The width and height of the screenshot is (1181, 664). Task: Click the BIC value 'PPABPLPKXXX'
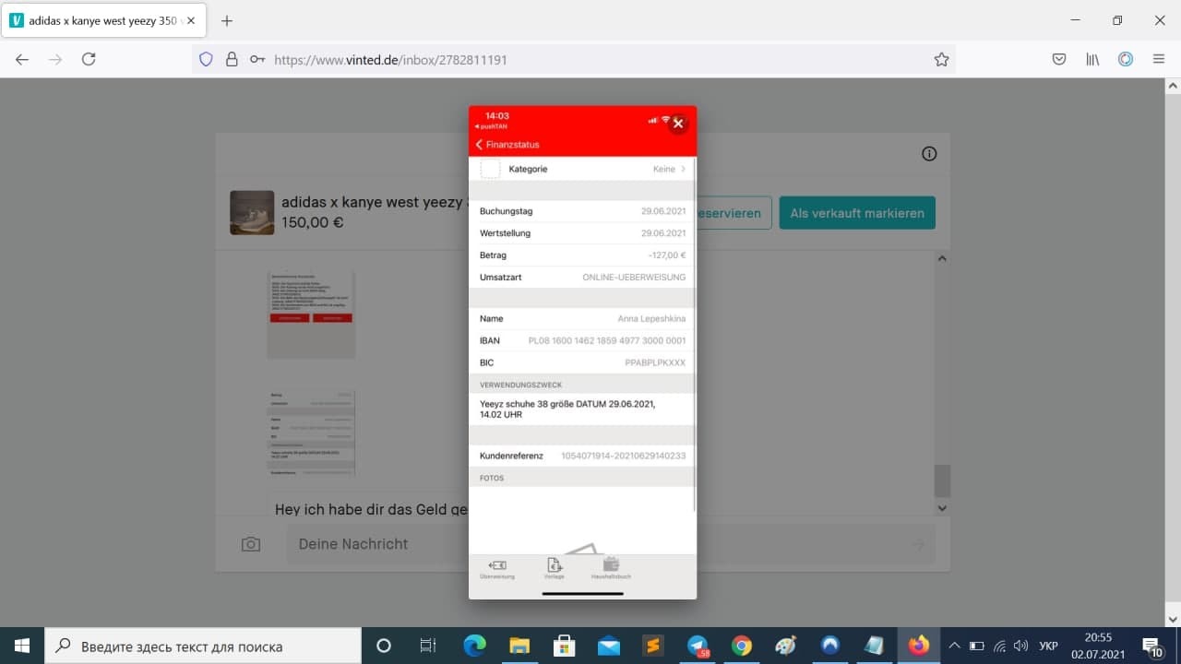tap(655, 362)
